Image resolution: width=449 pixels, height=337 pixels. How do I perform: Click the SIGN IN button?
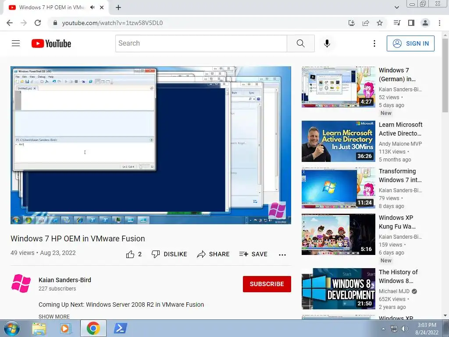[x=410, y=43]
